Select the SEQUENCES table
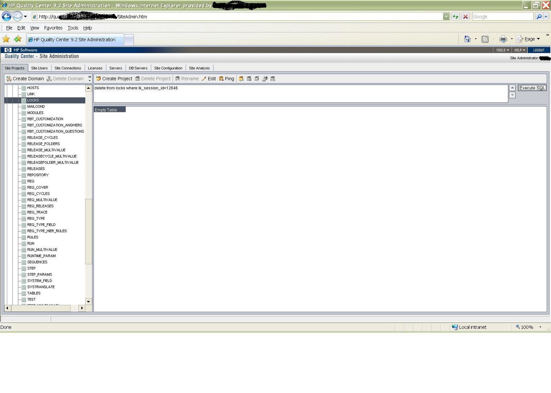Viewport: 551px width, 393px height. (x=37, y=262)
